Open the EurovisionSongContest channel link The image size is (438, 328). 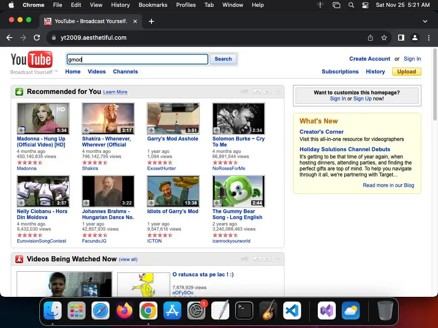point(41,241)
